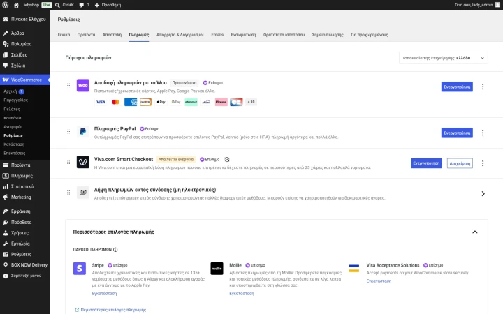Open the Περισσότερες επιλογές πληρωμής external link
Viewport: 503px width, 314px height.
pyautogui.click(x=110, y=310)
